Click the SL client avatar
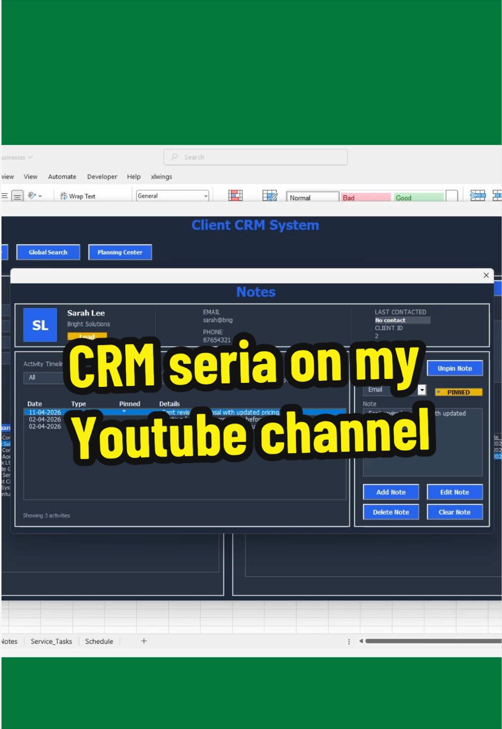The width and height of the screenshot is (502, 729). [x=40, y=325]
